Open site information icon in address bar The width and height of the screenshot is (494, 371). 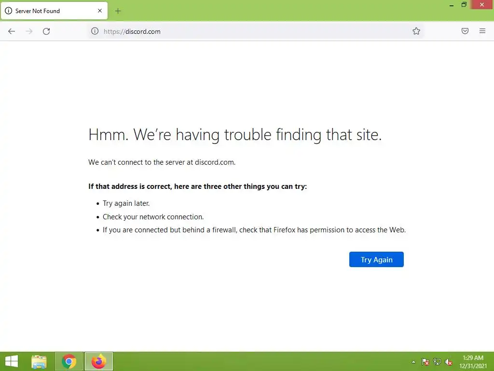pos(95,31)
